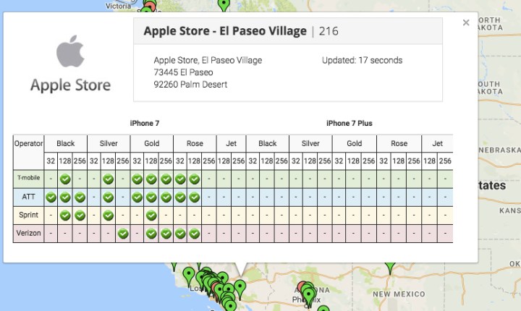Click the red map pin near Victoria

pyautogui.click(x=151, y=6)
